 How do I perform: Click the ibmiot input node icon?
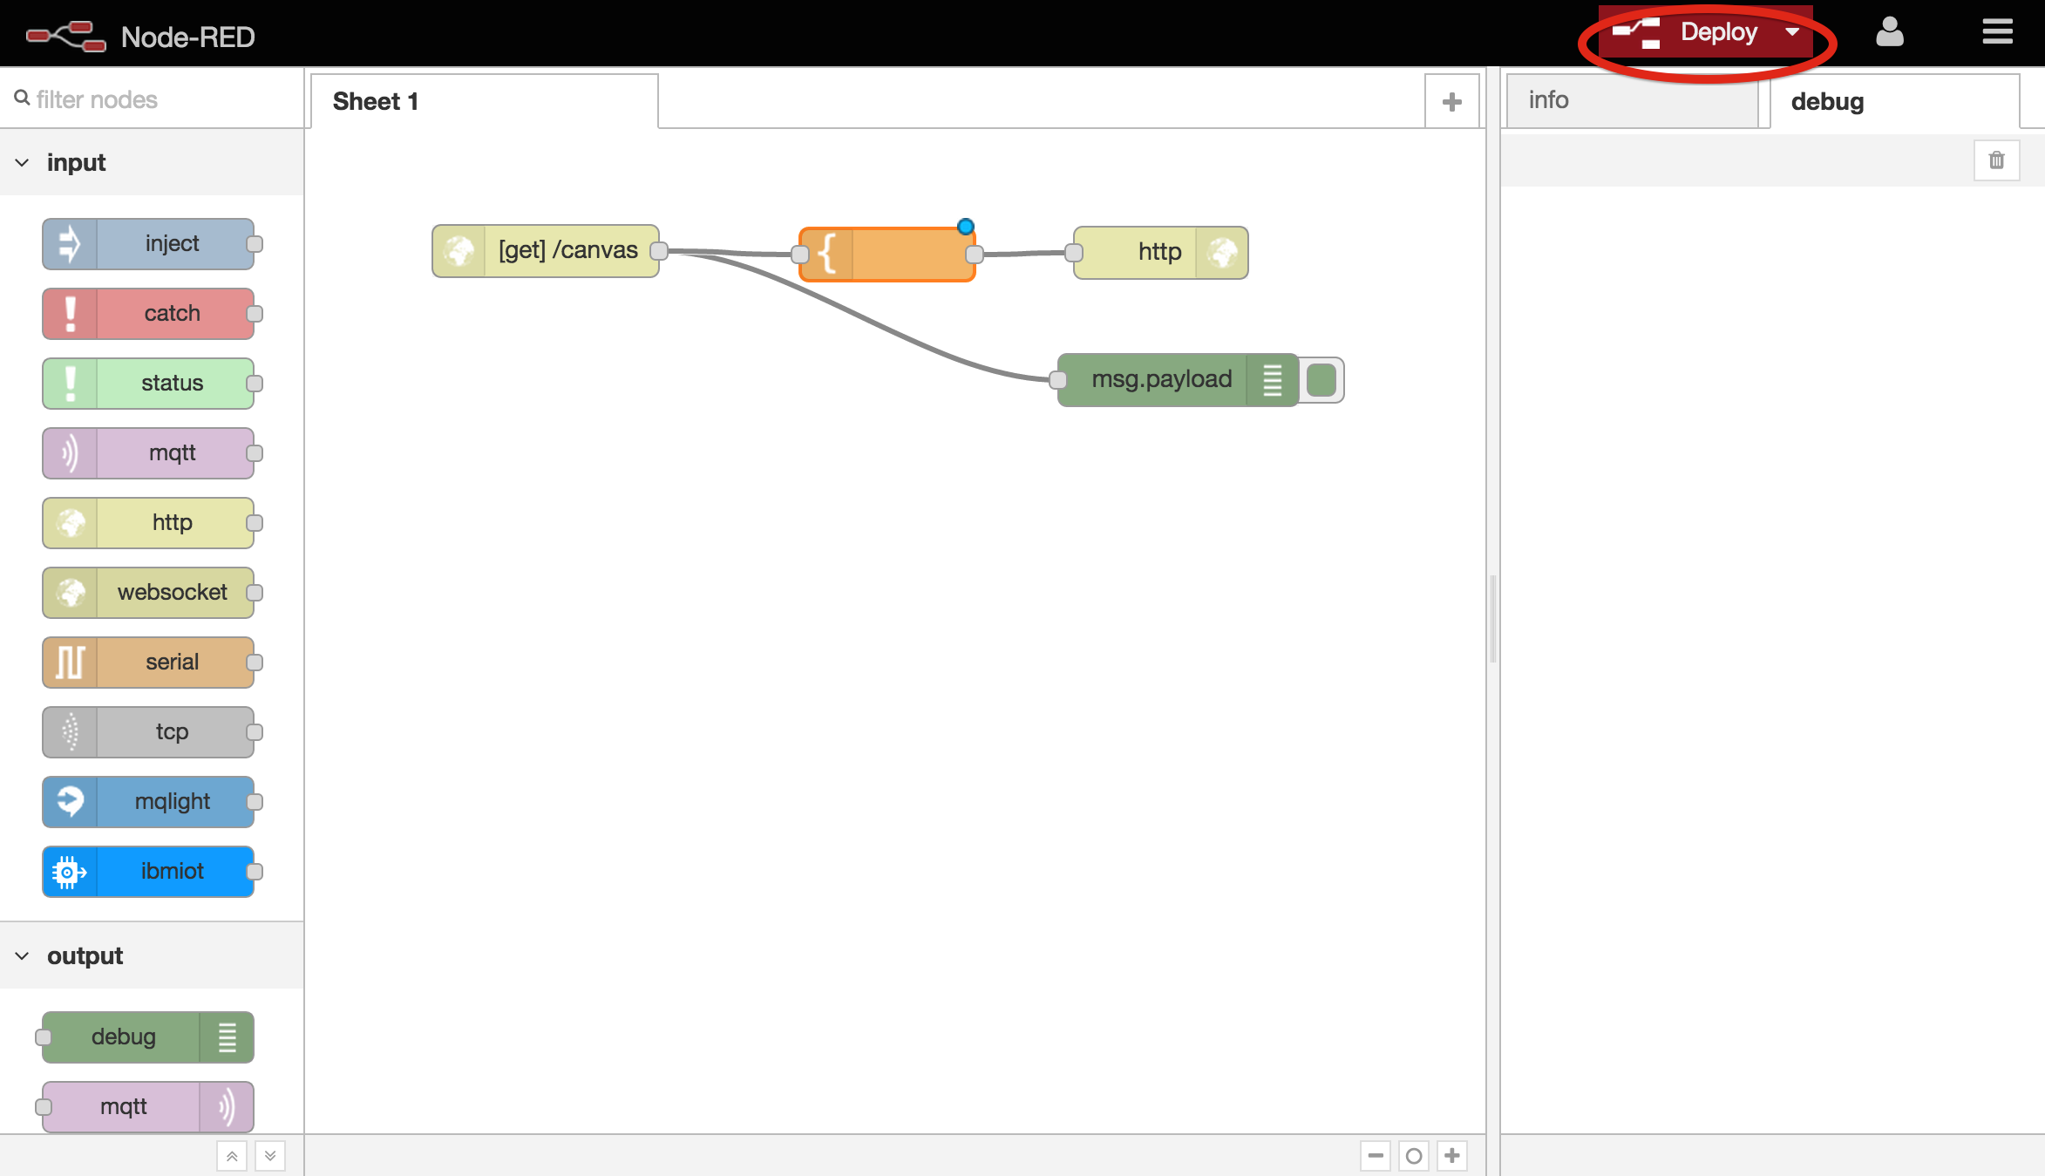67,871
